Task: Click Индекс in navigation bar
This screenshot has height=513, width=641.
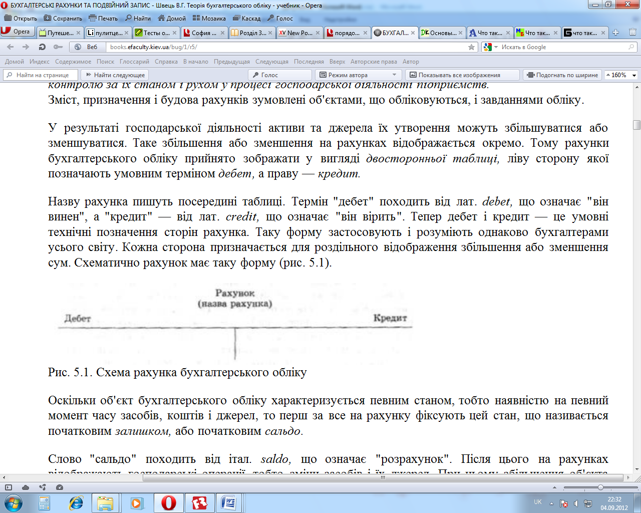Action: tap(40, 62)
